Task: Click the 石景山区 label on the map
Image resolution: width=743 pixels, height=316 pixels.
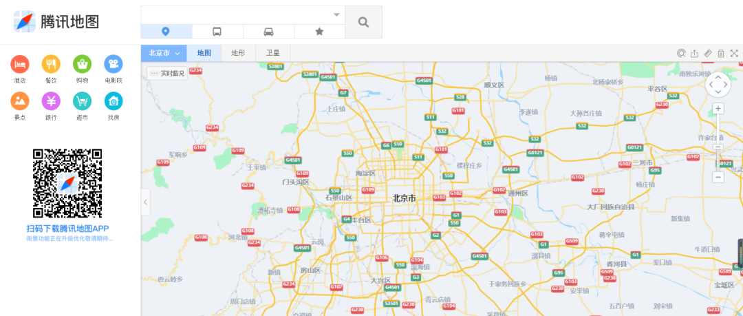Action: (x=338, y=198)
